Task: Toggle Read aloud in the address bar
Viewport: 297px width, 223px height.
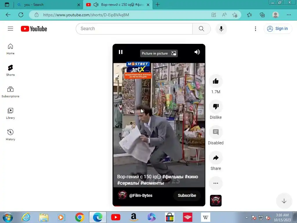Action: pyautogui.click(x=224, y=15)
